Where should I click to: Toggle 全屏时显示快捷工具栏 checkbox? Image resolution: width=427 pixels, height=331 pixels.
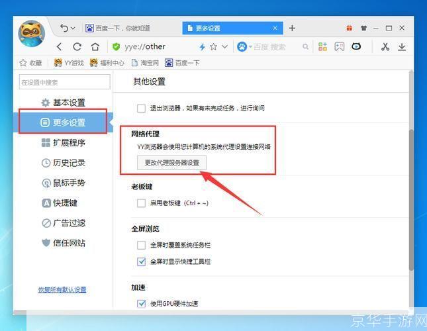[141, 261]
